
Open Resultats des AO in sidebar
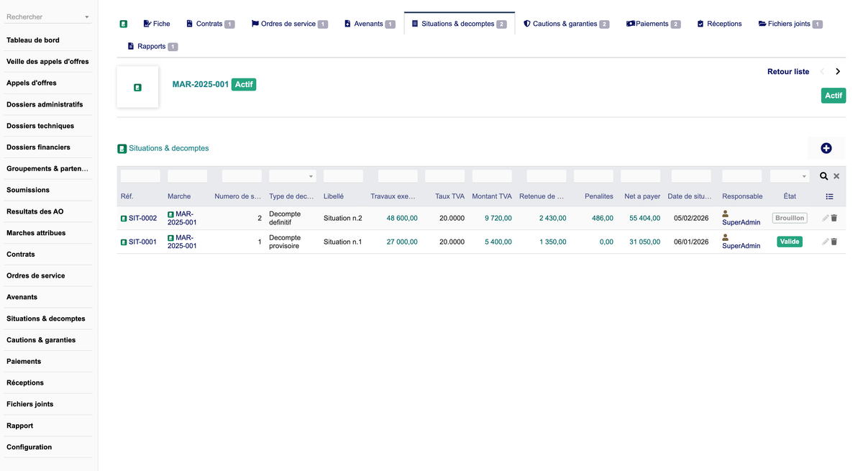pyautogui.click(x=35, y=211)
